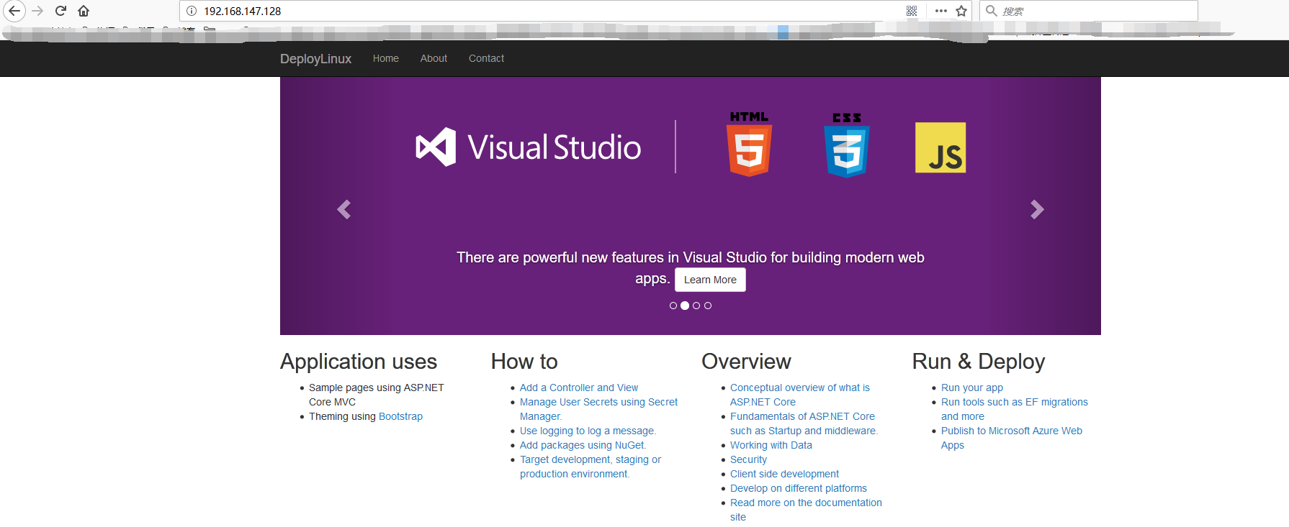Screen dimensions: 1289x527
Task: Open the page actions three-dot menu
Action: [x=941, y=11]
